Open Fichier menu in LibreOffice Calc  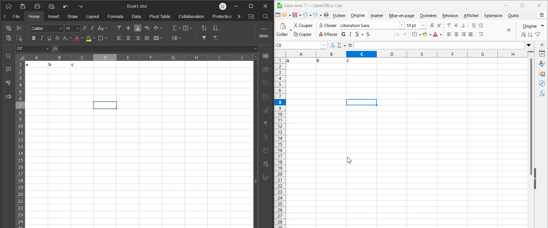pyautogui.click(x=339, y=15)
